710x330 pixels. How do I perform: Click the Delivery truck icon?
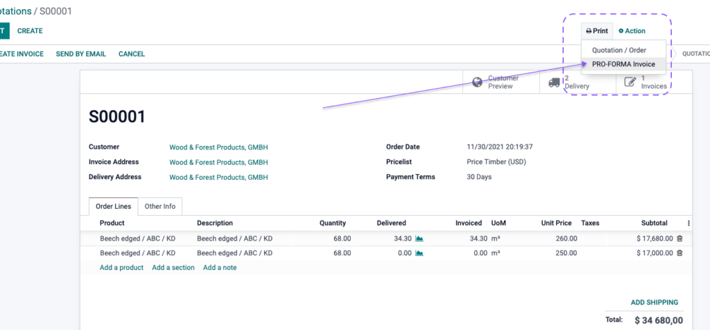tap(554, 82)
